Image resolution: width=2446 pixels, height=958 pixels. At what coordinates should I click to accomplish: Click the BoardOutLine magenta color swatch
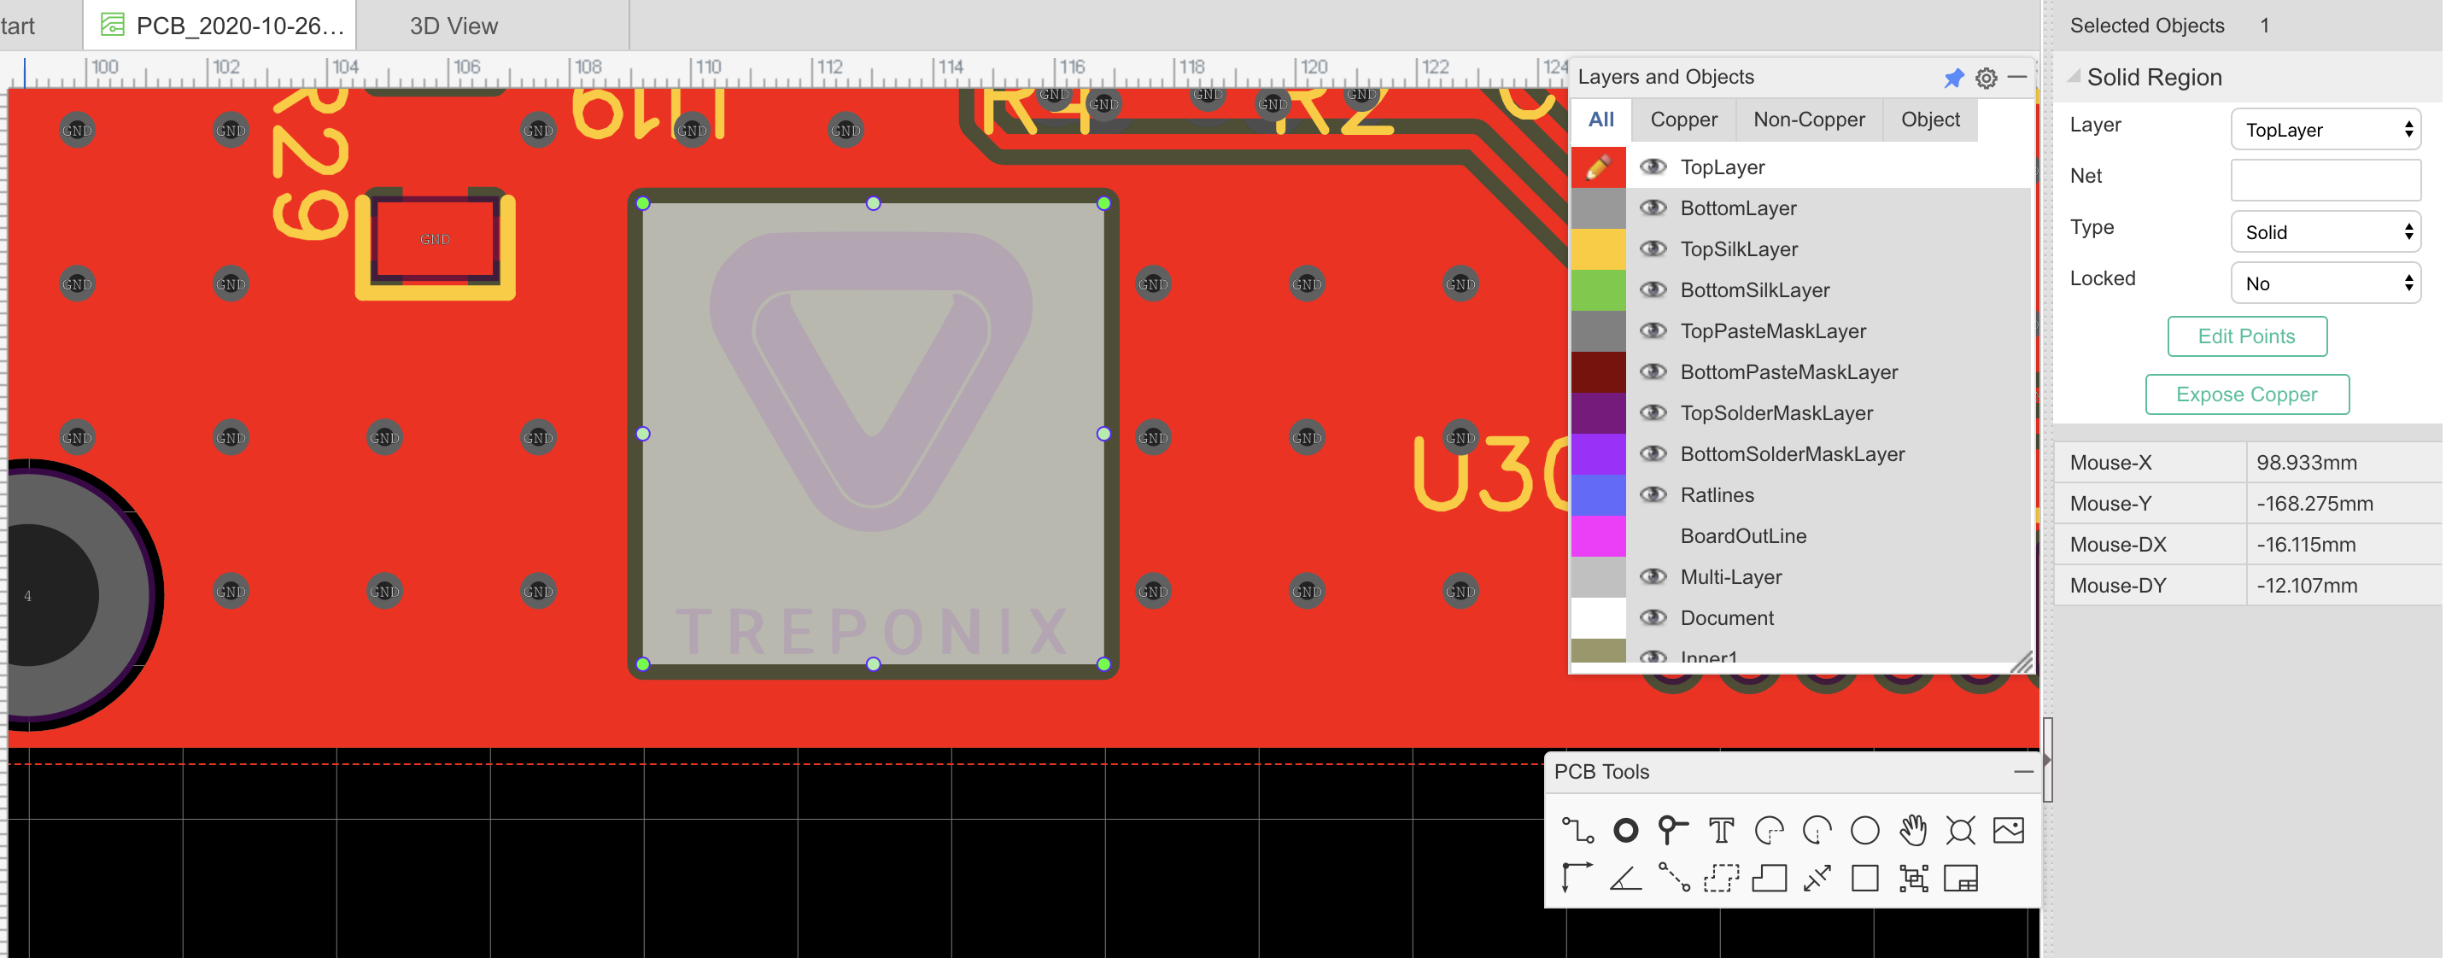coord(1598,535)
